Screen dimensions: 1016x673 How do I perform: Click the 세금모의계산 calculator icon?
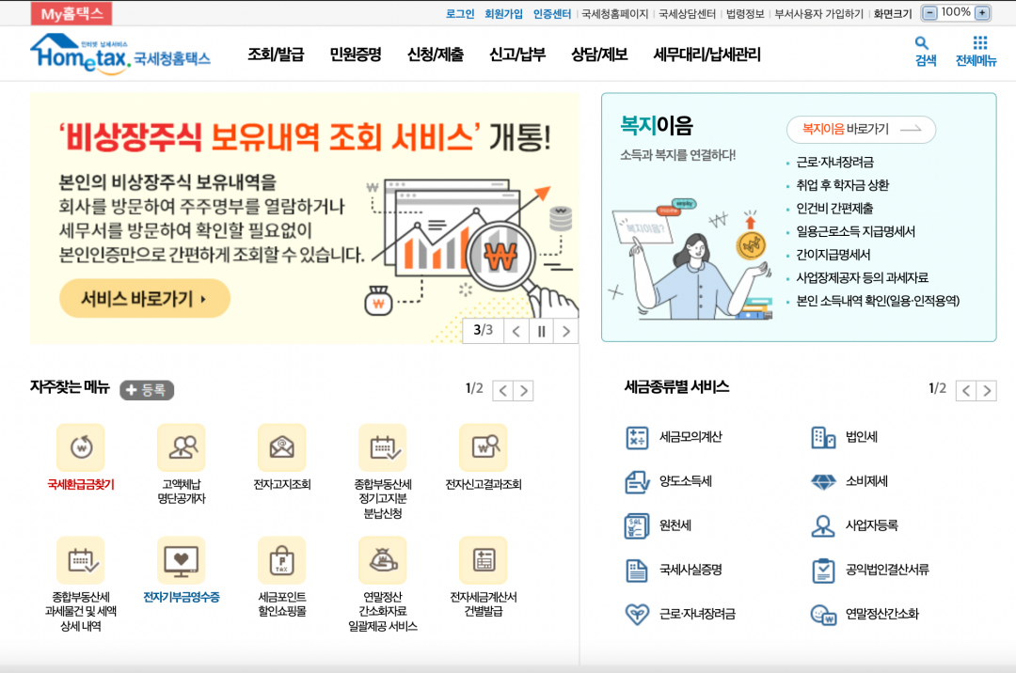click(x=637, y=437)
